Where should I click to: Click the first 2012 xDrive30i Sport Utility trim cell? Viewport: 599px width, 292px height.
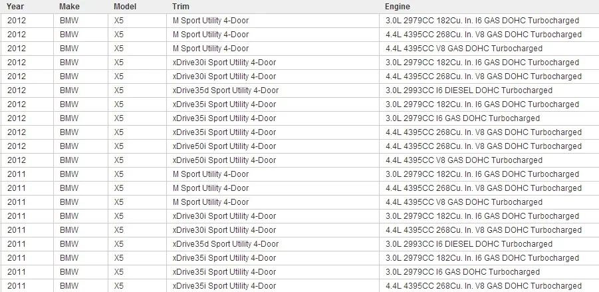point(273,63)
